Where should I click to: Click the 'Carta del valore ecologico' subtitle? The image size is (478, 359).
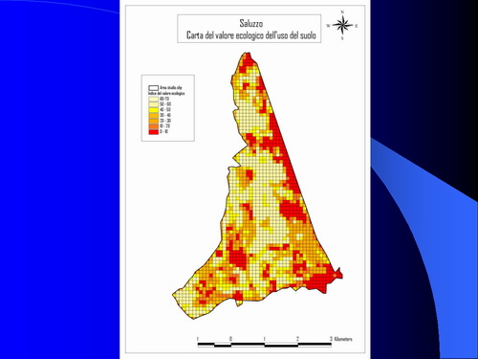[251, 35]
